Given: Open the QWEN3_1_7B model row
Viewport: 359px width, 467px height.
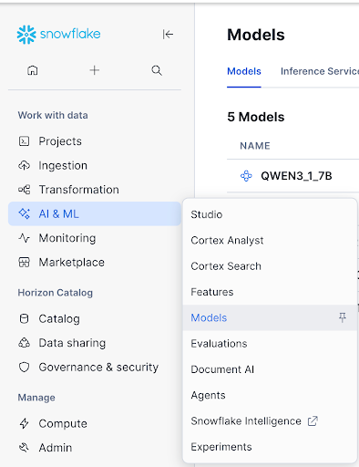Looking at the screenshot, I should pos(293,176).
